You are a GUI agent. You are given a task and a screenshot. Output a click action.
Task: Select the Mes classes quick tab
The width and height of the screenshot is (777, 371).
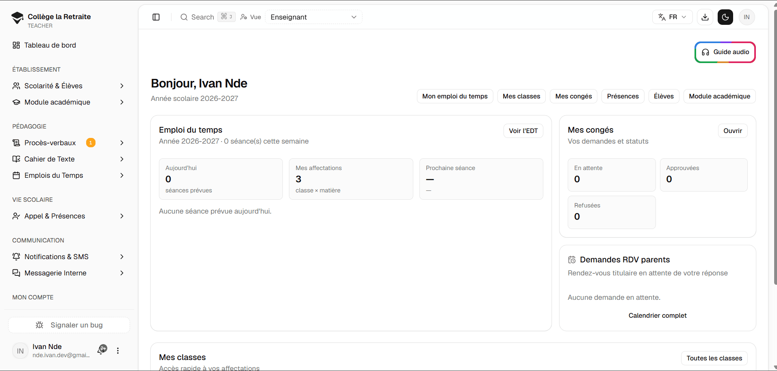(x=521, y=96)
